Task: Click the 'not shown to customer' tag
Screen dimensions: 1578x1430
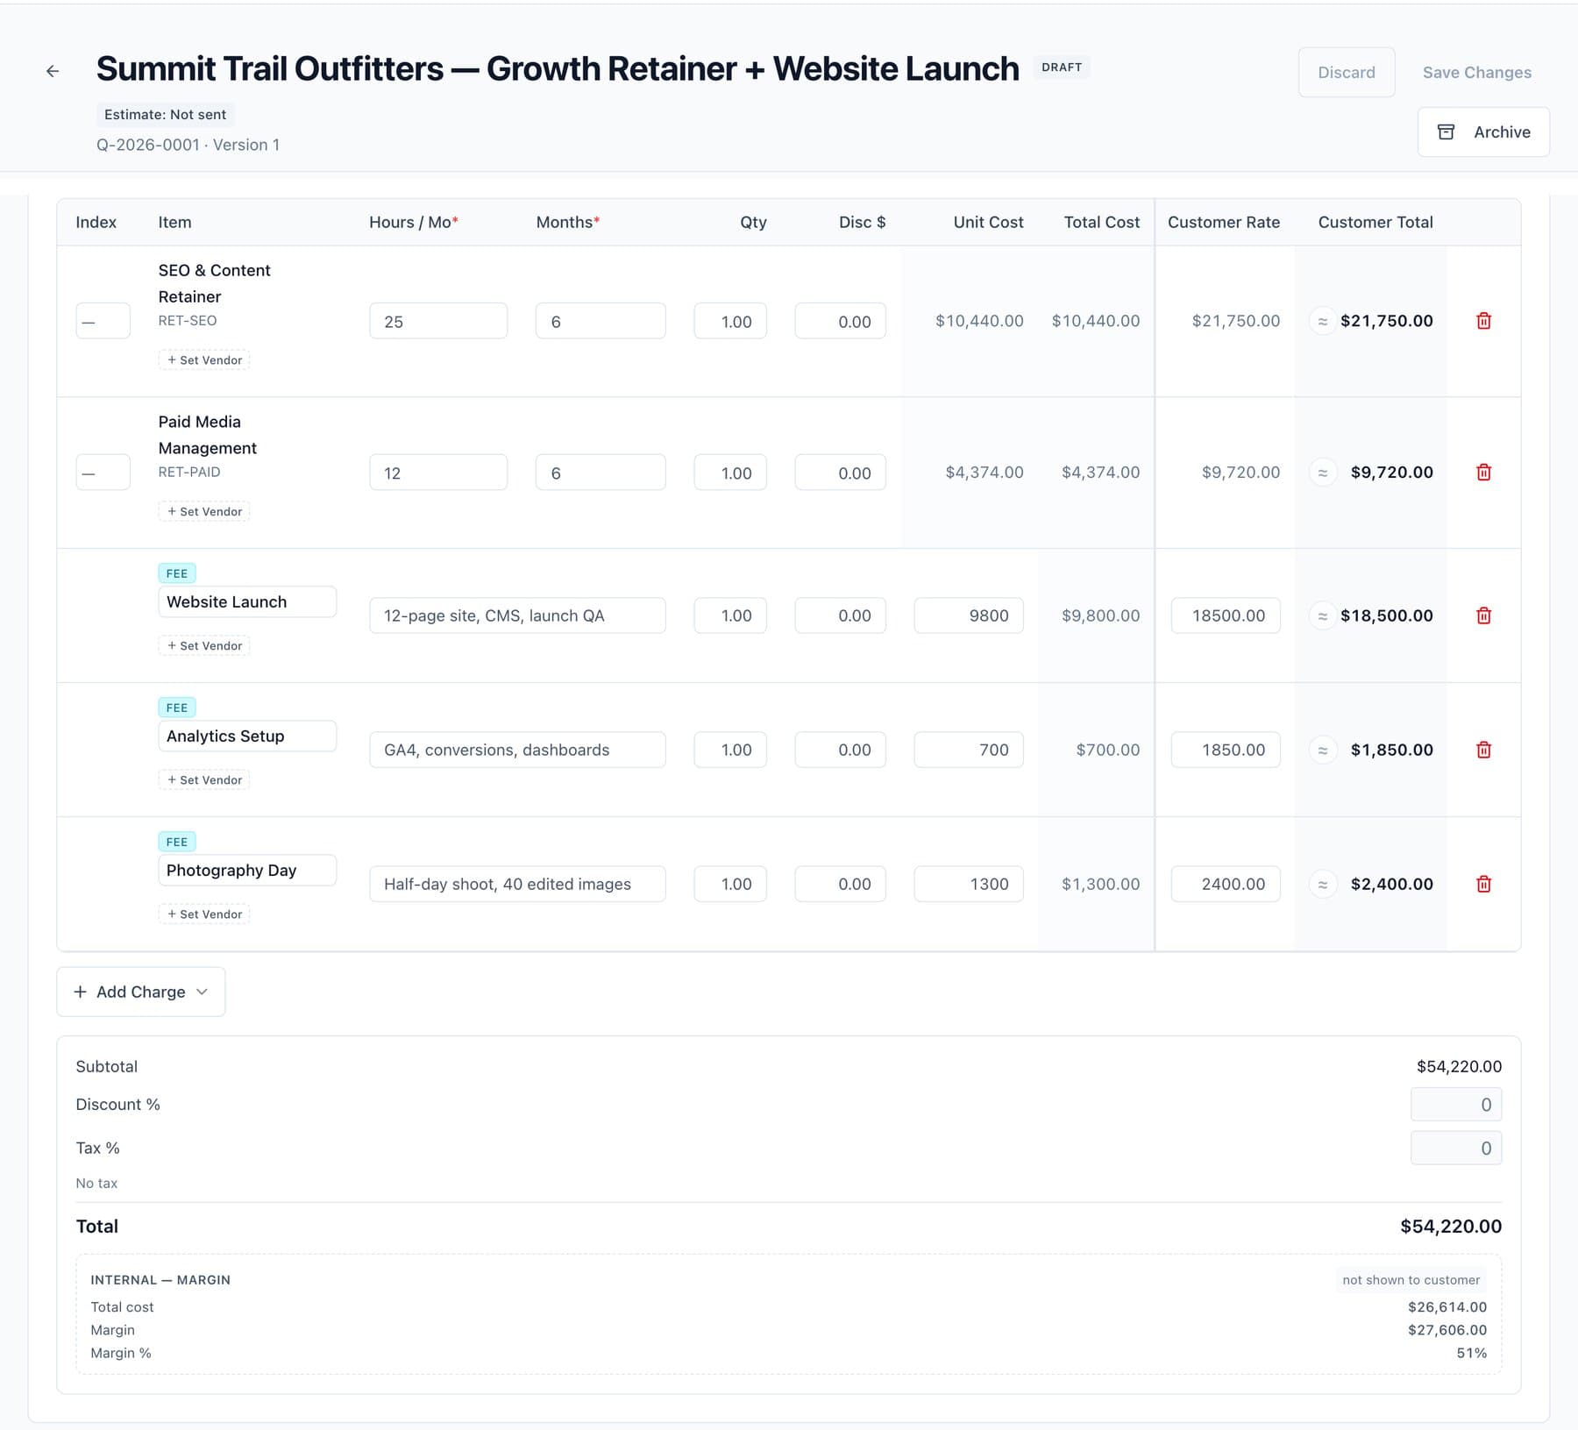Action: pos(1411,1280)
